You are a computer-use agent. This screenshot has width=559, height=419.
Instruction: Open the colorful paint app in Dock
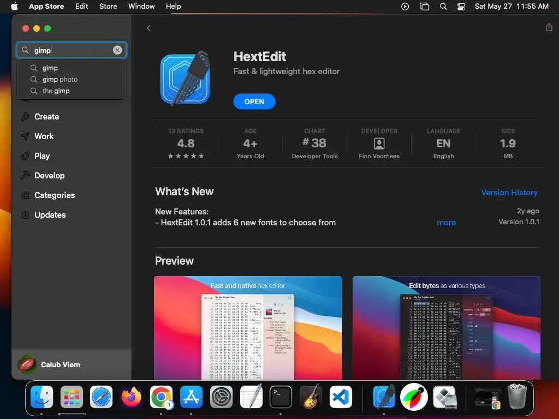coord(414,397)
